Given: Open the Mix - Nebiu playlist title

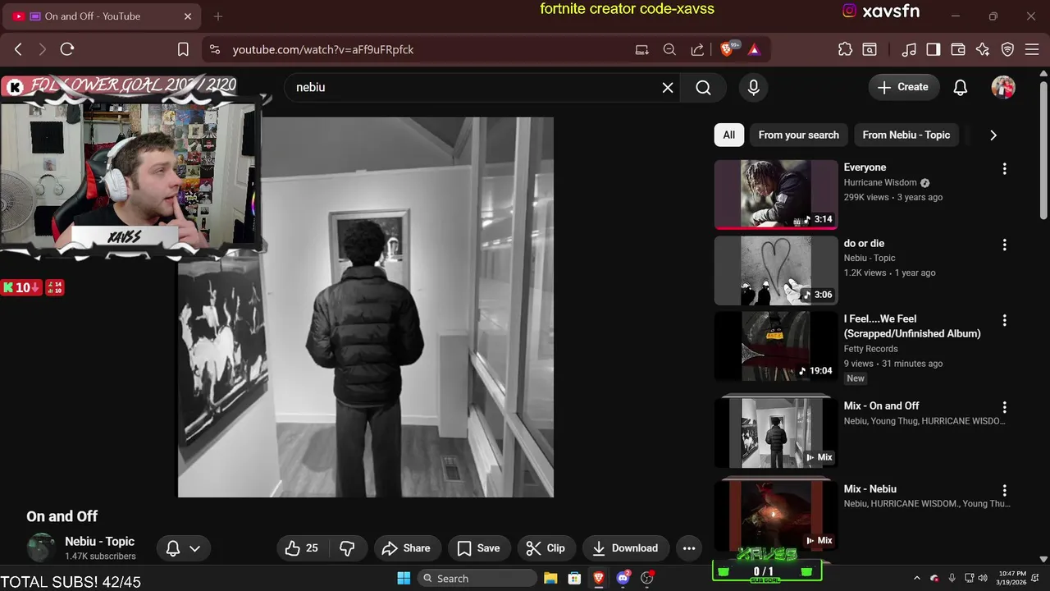Looking at the screenshot, I should pyautogui.click(x=870, y=489).
